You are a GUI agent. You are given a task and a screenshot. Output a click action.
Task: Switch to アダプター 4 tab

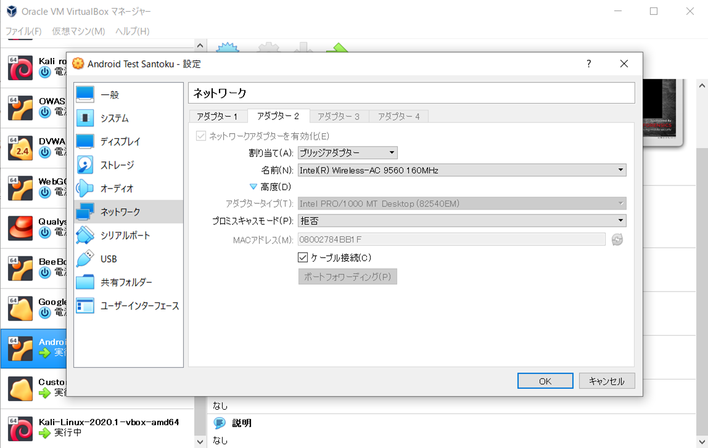(399, 116)
